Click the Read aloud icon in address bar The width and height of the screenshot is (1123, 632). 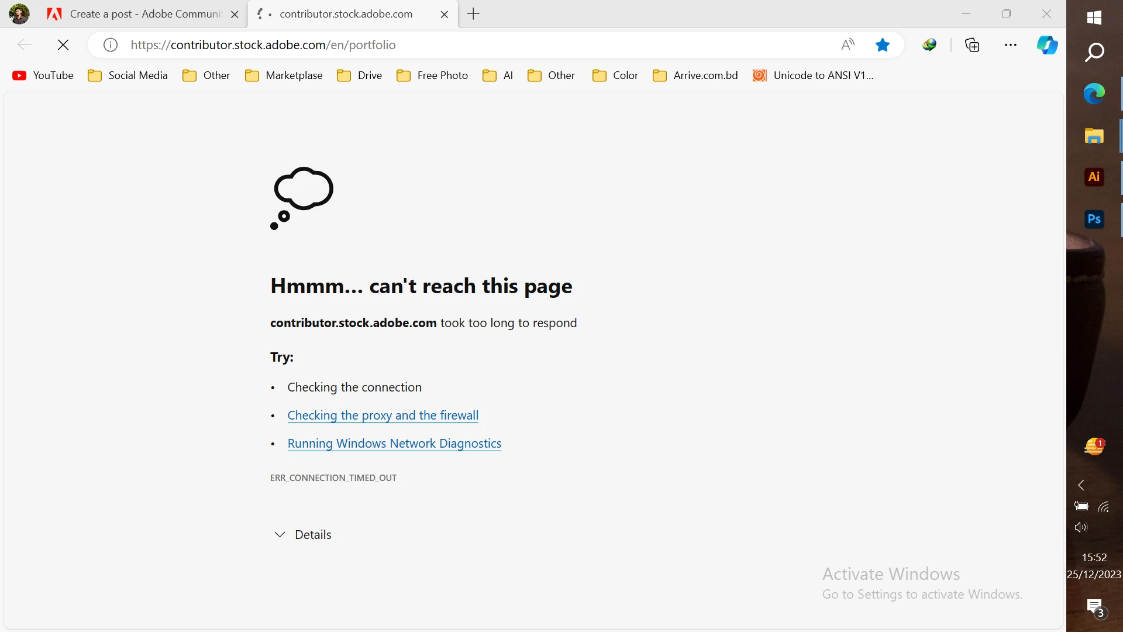(x=848, y=45)
